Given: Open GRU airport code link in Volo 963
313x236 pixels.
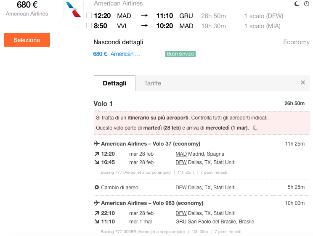Looking at the screenshot, I should 181,222.
